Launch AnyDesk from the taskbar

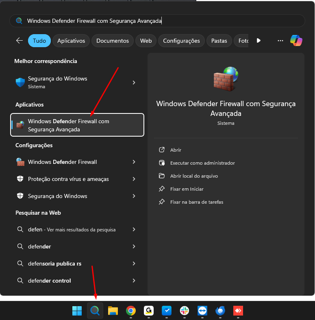click(238, 311)
